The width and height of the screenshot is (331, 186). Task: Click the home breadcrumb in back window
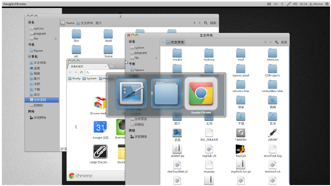pyautogui.click(x=70, y=23)
